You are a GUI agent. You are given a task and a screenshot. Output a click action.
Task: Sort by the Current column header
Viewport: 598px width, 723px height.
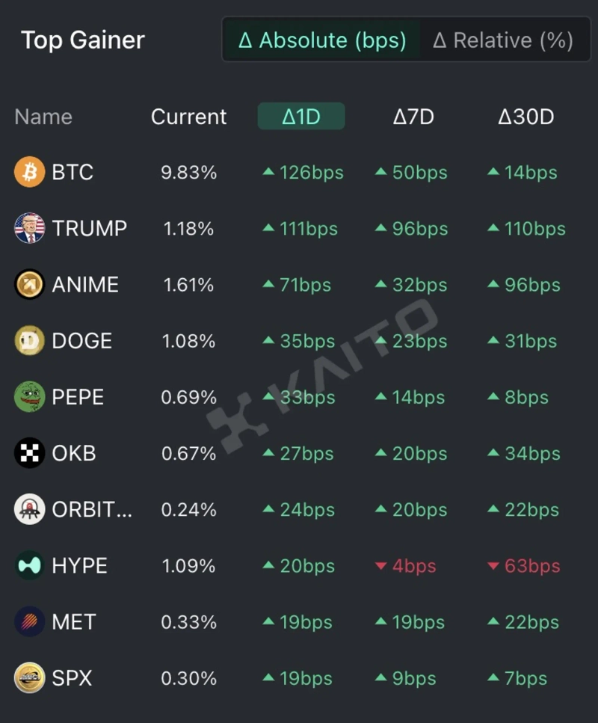[x=188, y=117]
